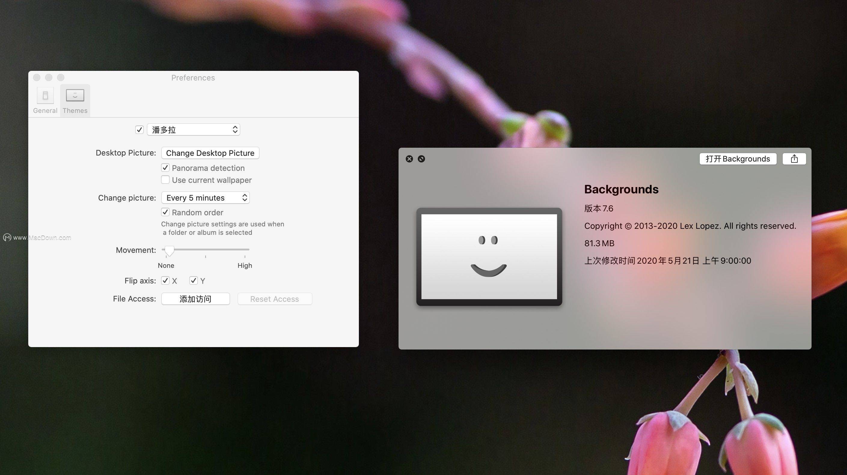
Task: Click 打开 Backgrounds button
Action: pos(738,159)
